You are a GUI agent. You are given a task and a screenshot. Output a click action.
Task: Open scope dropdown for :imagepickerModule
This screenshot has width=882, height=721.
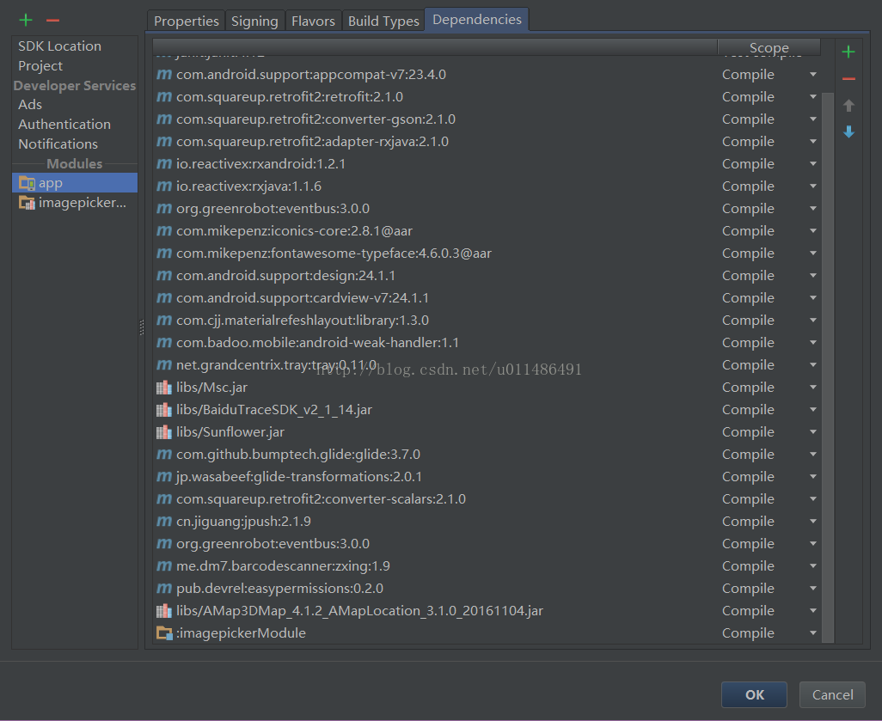click(x=813, y=632)
